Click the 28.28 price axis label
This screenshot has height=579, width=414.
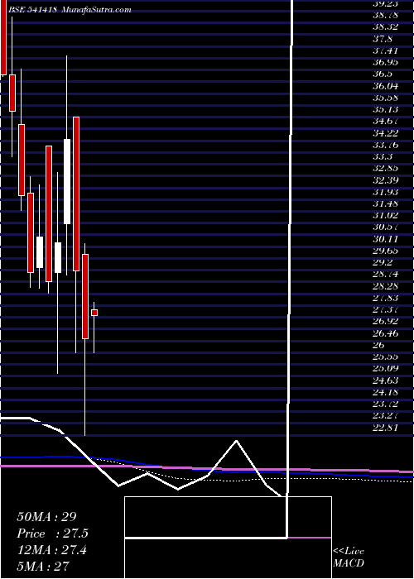(x=386, y=286)
